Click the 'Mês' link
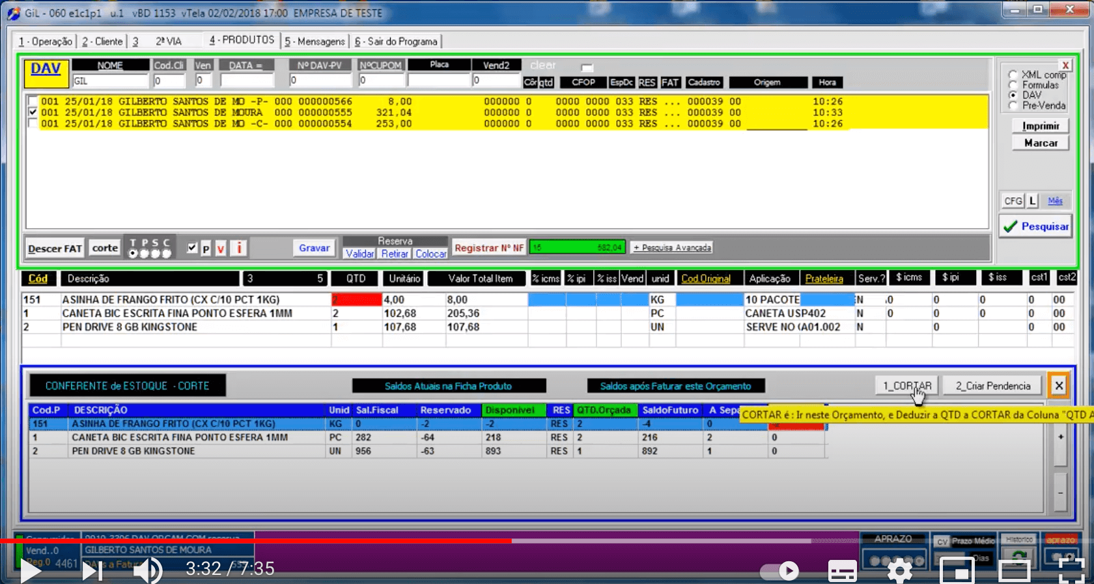 (1055, 201)
